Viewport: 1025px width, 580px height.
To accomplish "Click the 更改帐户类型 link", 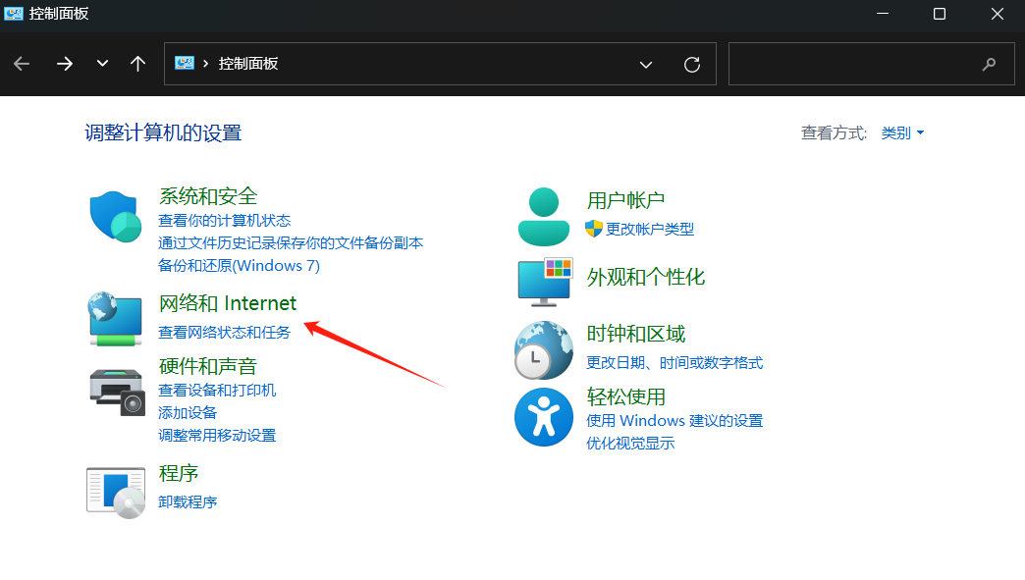I will click(x=650, y=230).
